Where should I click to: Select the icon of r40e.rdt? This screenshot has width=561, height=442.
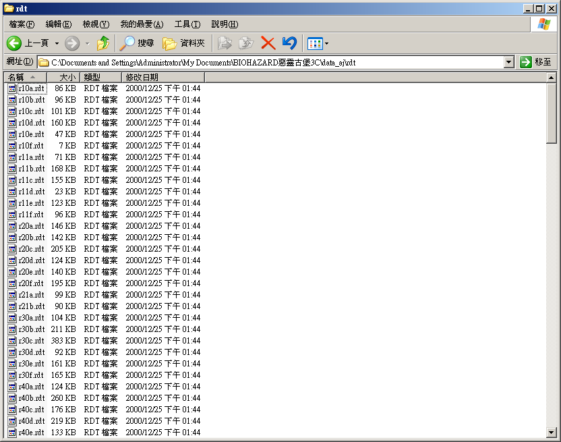tap(12, 433)
